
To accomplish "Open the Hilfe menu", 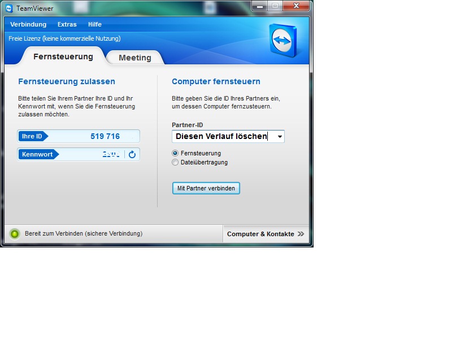I will coord(95,24).
